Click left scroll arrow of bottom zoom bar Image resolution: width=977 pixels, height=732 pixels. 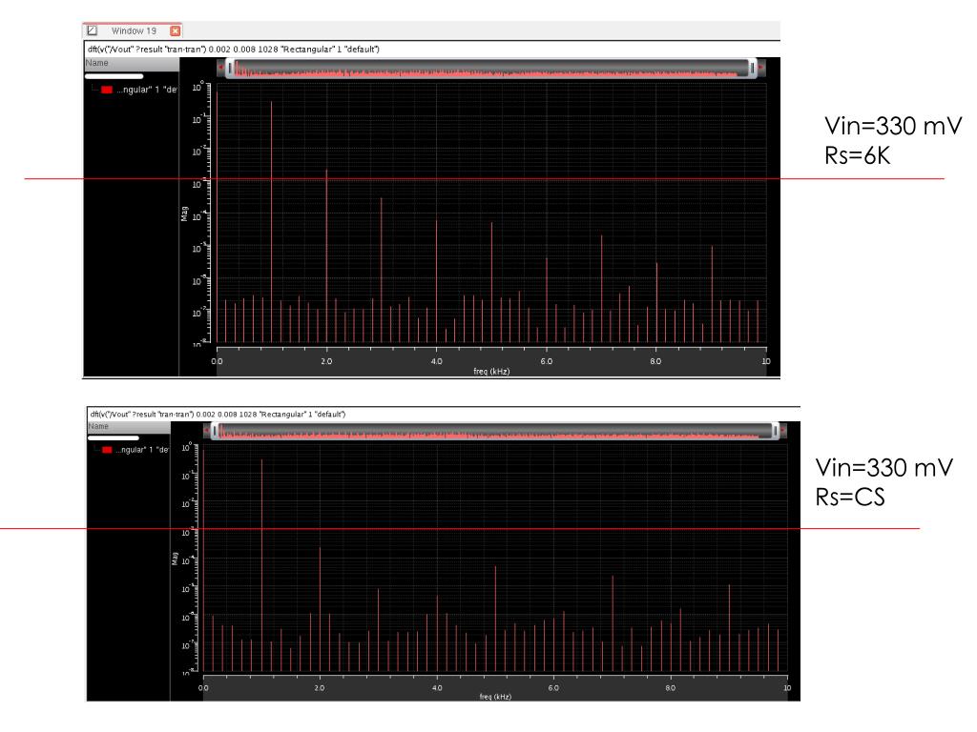pos(206,430)
